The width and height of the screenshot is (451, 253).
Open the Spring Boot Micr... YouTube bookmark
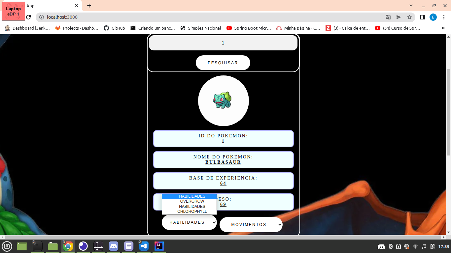[x=249, y=28]
